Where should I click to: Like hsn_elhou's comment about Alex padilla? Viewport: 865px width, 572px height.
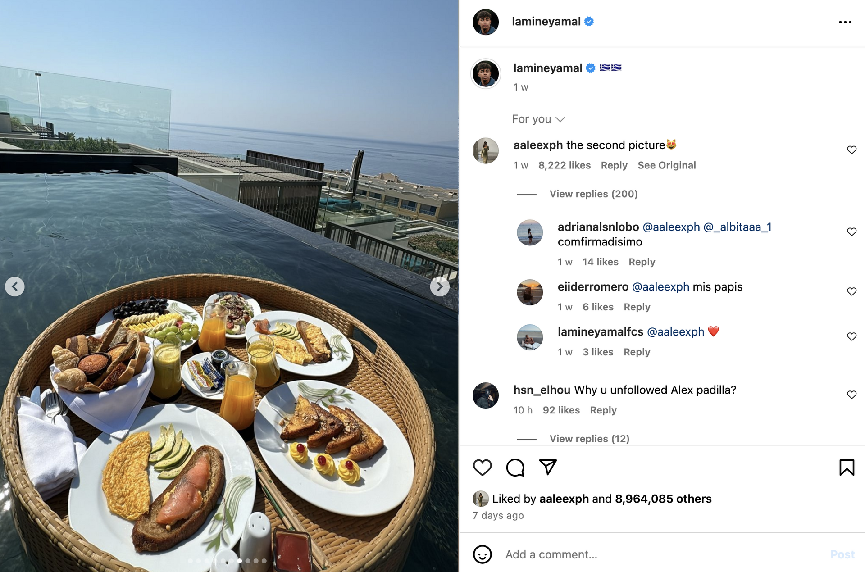click(851, 395)
